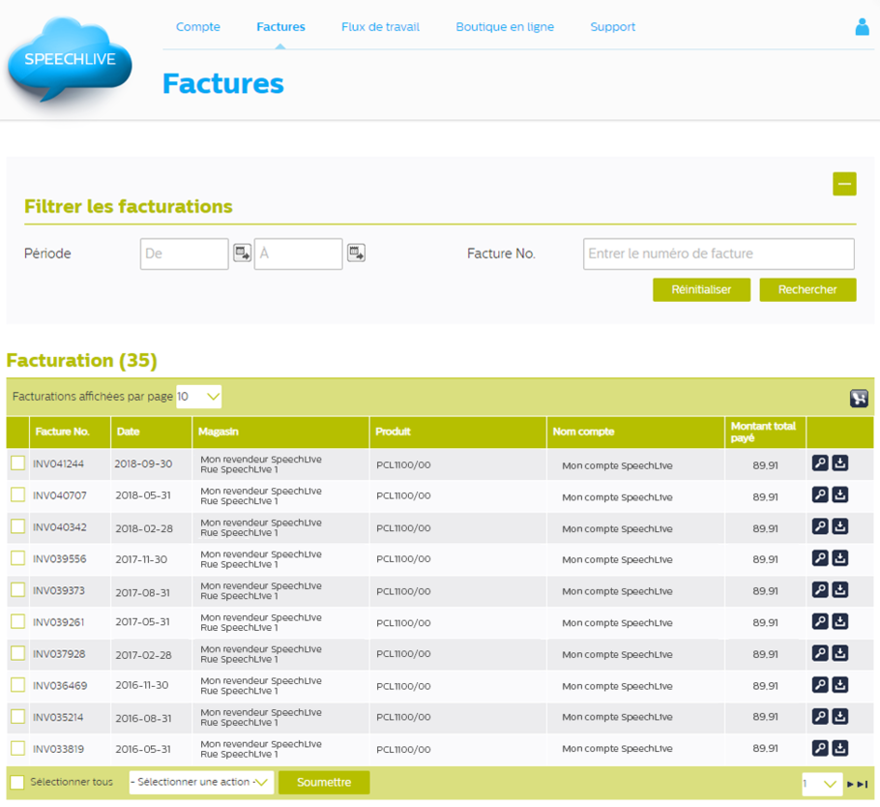This screenshot has width=880, height=807.
Task: Tick checkbox for invoice INV037928
Action: tap(18, 652)
